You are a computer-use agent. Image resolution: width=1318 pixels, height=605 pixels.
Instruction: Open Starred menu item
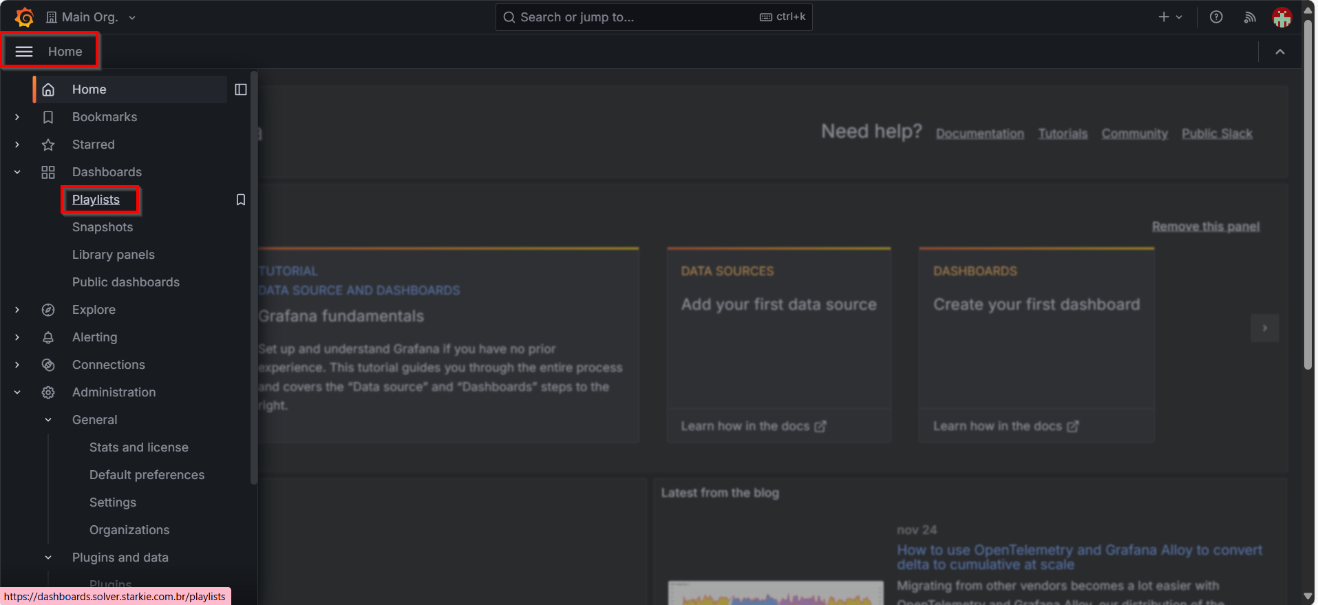(x=94, y=145)
